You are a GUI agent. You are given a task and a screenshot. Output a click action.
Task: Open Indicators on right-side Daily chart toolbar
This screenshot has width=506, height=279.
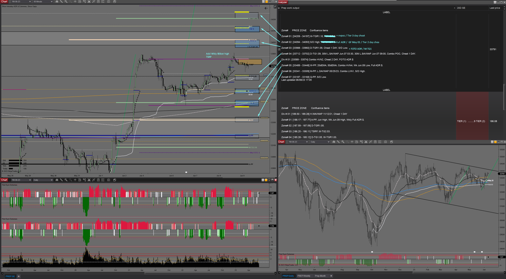coord(366,142)
